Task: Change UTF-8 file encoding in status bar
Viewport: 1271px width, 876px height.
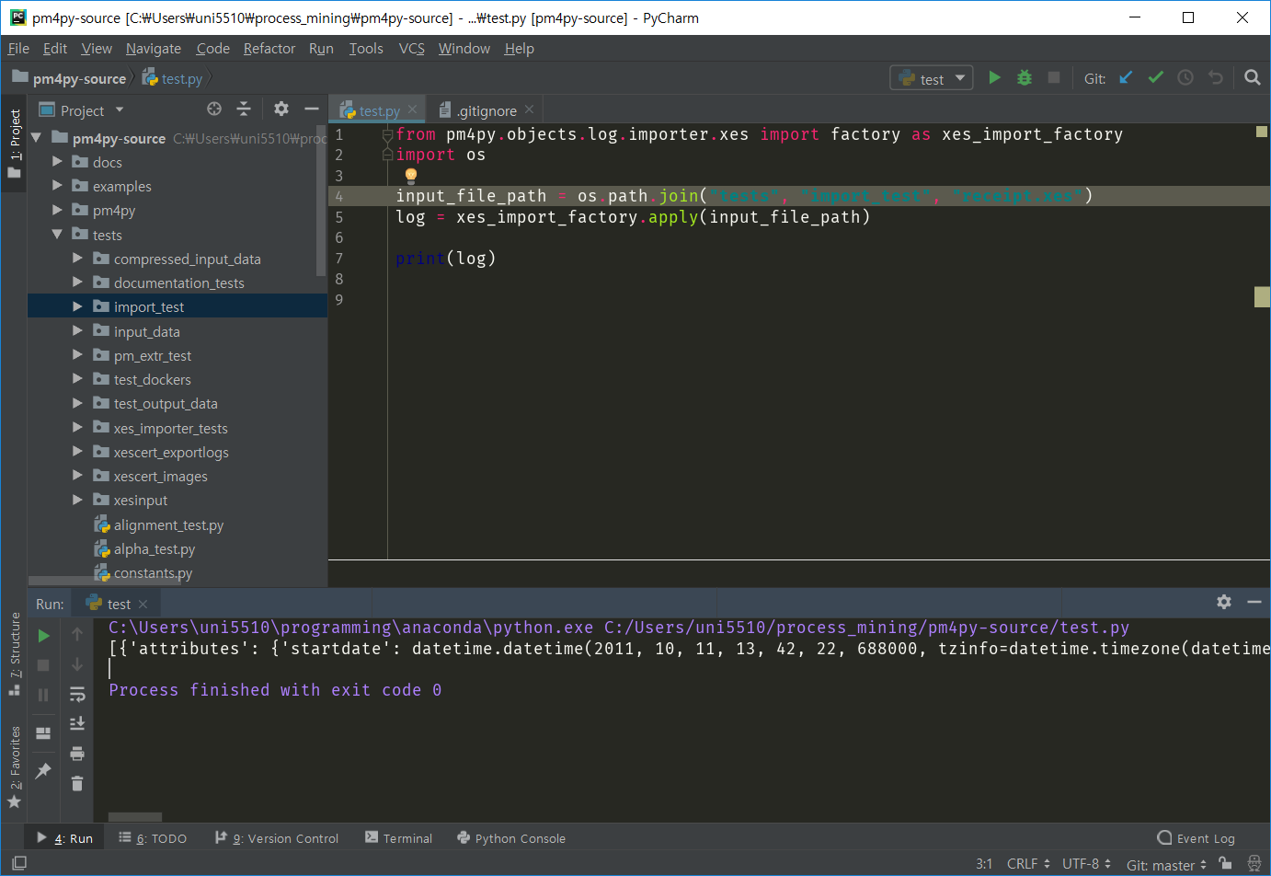Action: click(x=1087, y=864)
